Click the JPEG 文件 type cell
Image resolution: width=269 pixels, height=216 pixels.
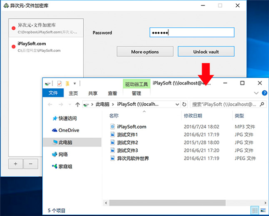tap(245, 158)
